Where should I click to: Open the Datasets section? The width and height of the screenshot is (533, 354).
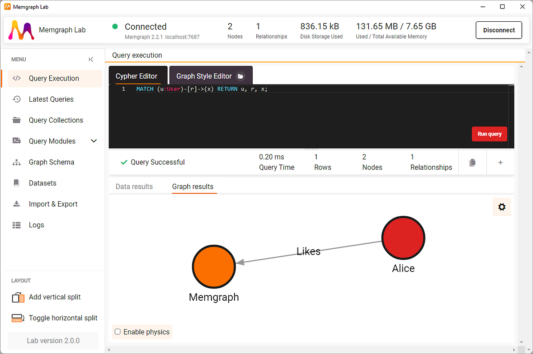click(x=43, y=183)
